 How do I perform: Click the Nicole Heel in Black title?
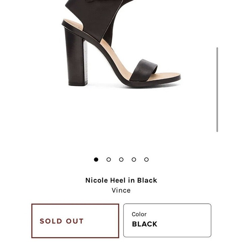[121, 180]
